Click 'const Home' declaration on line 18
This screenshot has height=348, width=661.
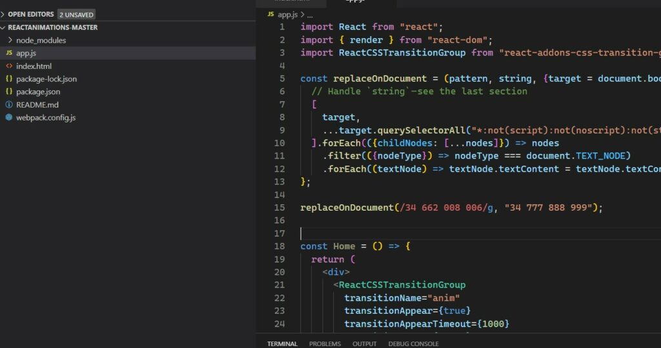[327, 247]
